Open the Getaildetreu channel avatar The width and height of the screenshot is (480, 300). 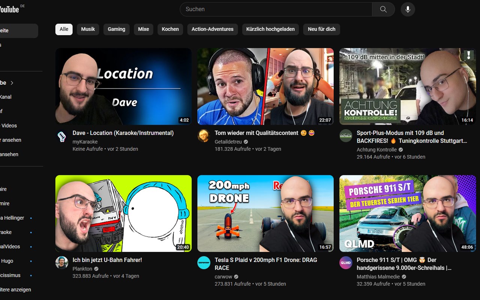pos(204,136)
